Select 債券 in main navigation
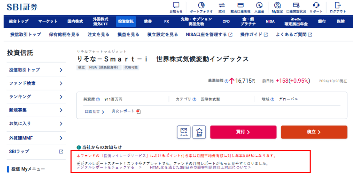The width and height of the screenshot is (355, 176). click(148, 21)
